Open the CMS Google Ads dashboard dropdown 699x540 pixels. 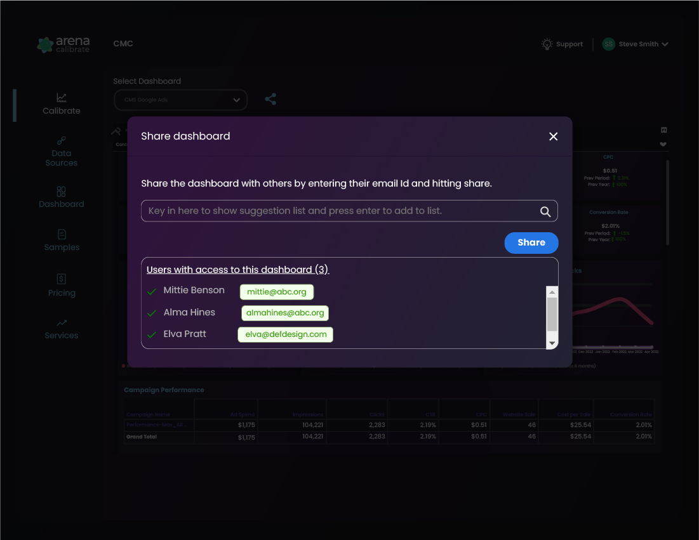[x=180, y=100]
